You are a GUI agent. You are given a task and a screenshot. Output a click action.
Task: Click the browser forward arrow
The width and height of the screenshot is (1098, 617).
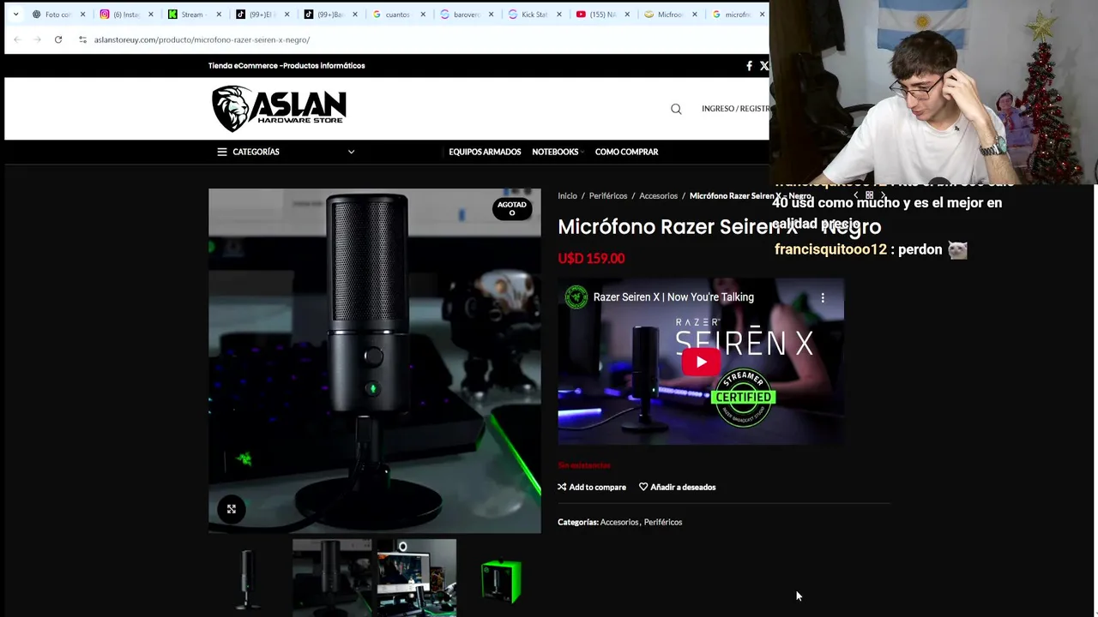tap(38, 39)
